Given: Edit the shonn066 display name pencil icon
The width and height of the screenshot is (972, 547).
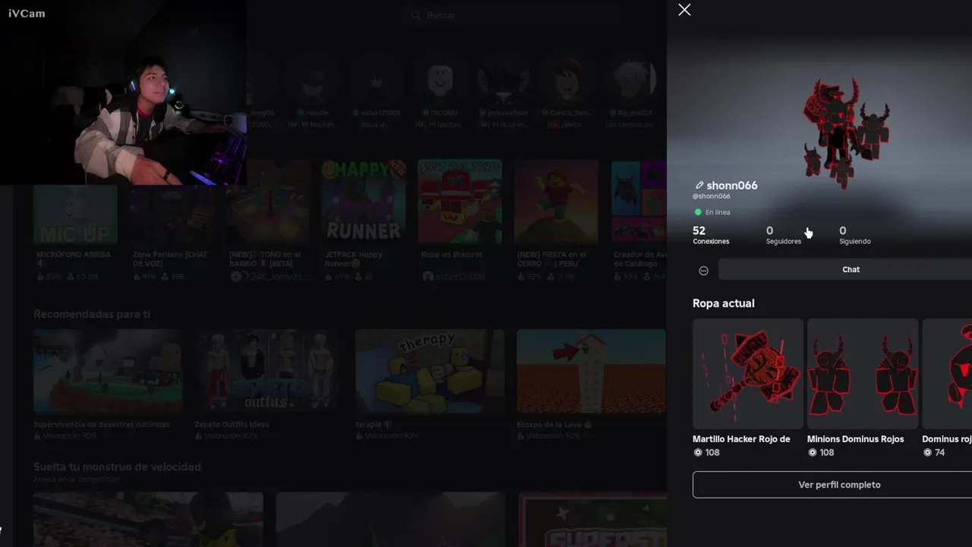Looking at the screenshot, I should 699,185.
